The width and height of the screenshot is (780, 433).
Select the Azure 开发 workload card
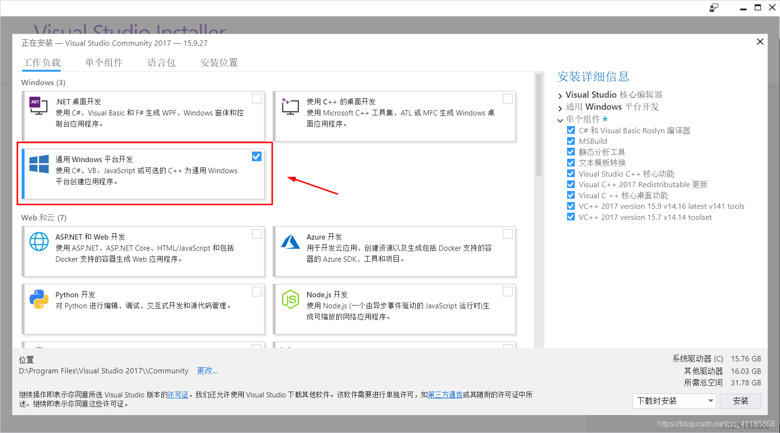click(394, 251)
